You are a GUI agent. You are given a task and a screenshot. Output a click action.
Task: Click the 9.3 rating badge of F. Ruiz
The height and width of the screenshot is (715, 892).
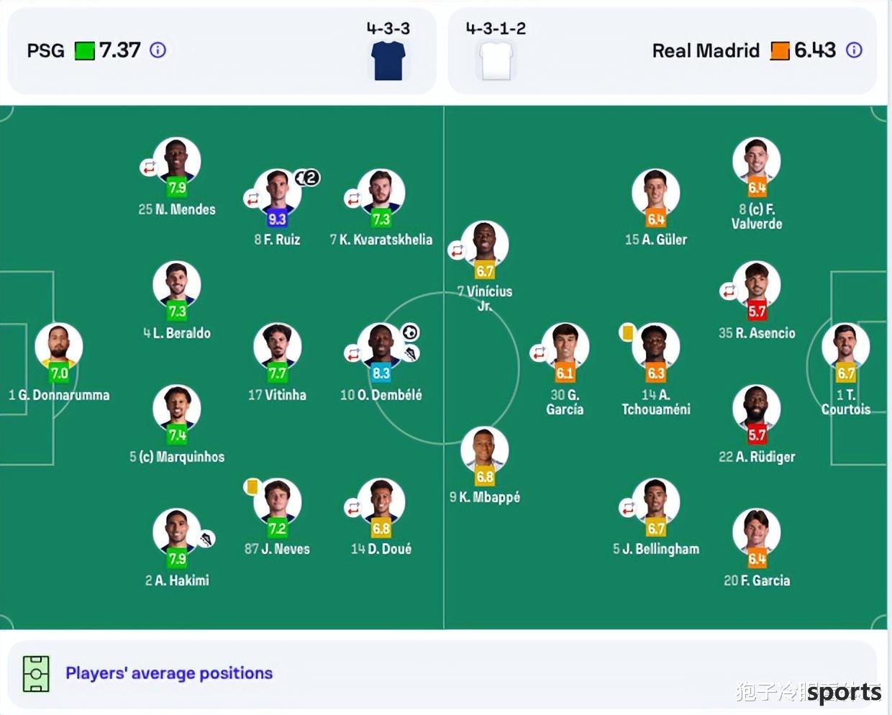(x=277, y=219)
